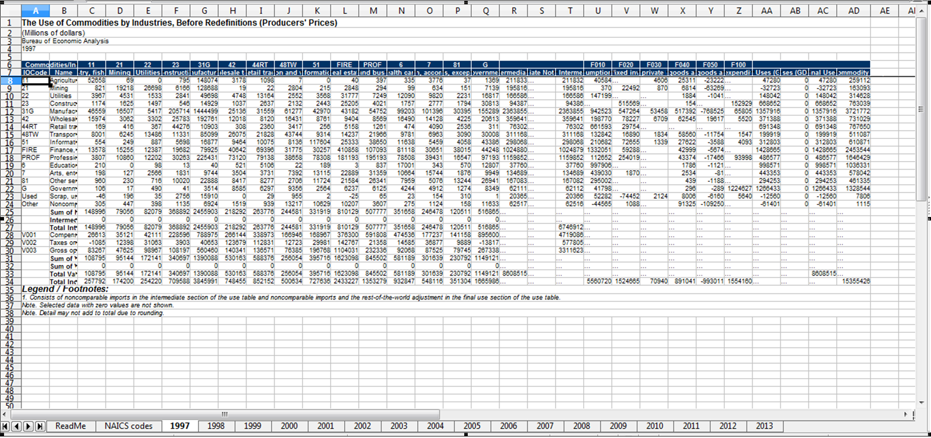Jump to the first sheet tab arrow
931x438 pixels.
pos(5,426)
